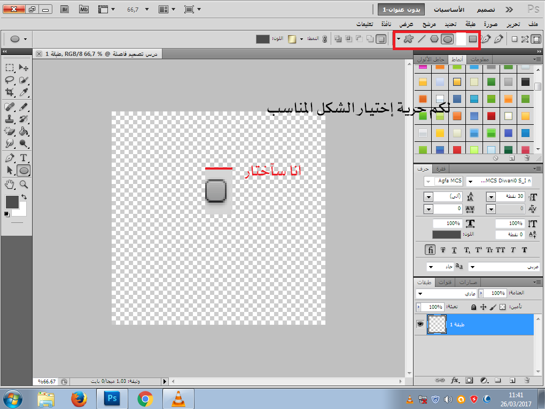This screenshot has width=545, height=409.
Task: Open Firefox from the Windows taskbar
Action: tap(79, 398)
